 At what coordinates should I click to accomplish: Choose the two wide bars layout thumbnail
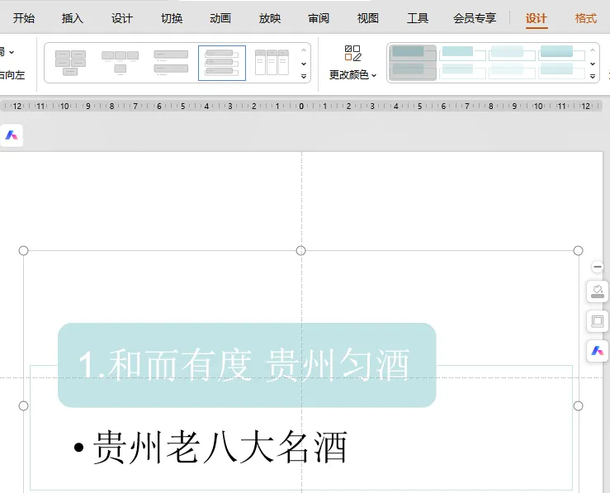pos(171,63)
